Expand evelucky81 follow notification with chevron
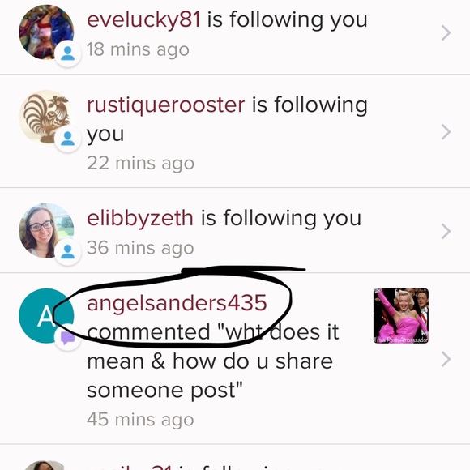Screen dimensions: 470x470 point(446,32)
